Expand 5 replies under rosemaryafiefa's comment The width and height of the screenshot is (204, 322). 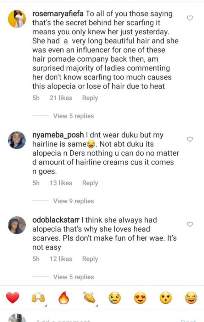click(x=73, y=116)
